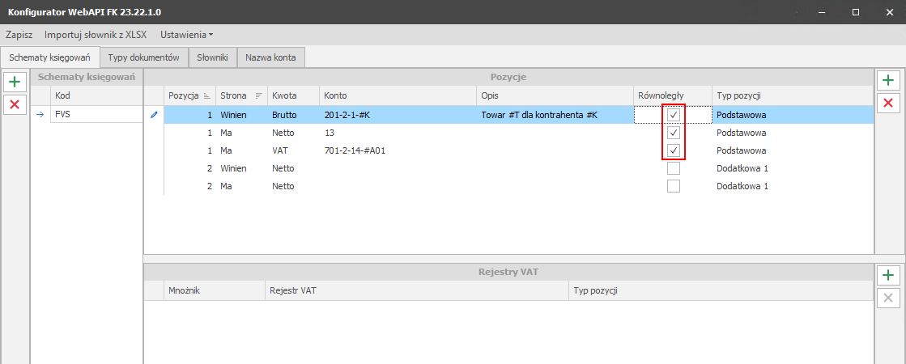Enable Równoległy for Dodatkowa 1 Winien row
The width and height of the screenshot is (906, 364).
[673, 168]
